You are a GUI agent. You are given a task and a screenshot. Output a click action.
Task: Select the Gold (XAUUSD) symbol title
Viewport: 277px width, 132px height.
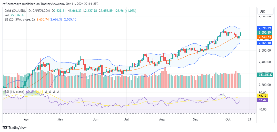(x=16, y=11)
